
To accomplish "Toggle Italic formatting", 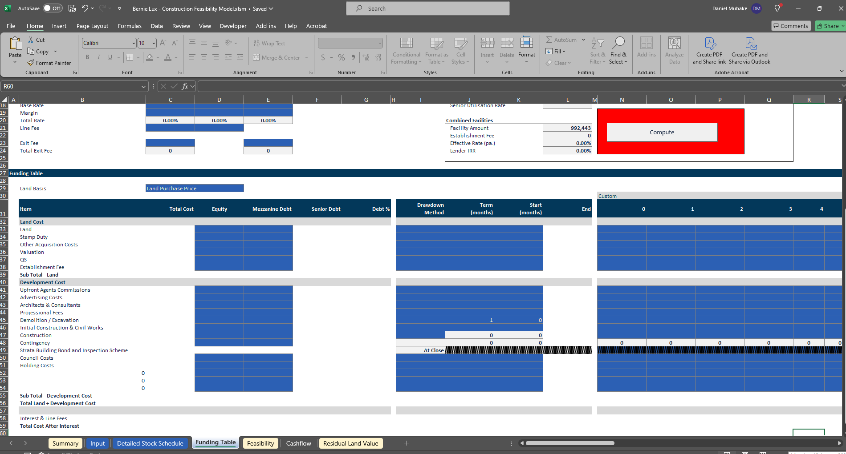I will point(98,57).
